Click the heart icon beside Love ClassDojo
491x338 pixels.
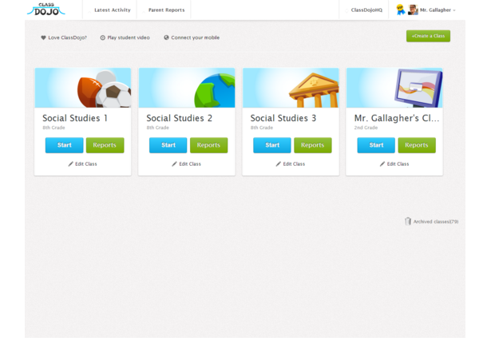tap(43, 37)
